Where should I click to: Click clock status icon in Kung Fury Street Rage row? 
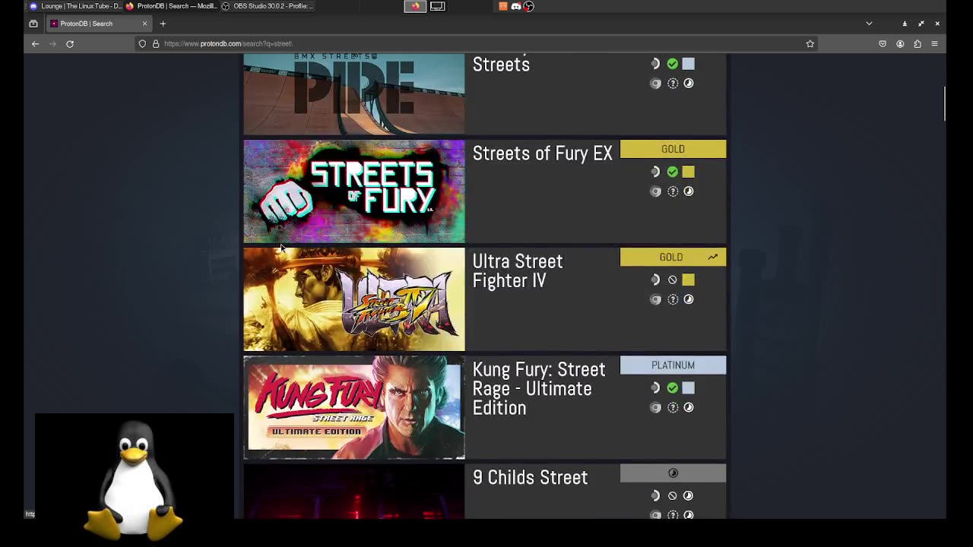click(x=688, y=407)
